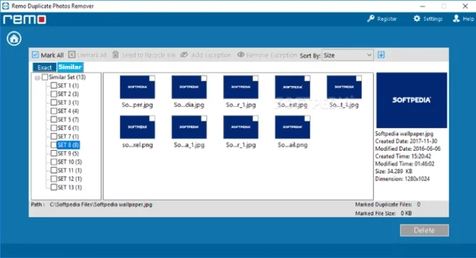Viewport: 476px width, 258px height.
Task: Check the SET 4 (4) checkbox
Action: tap(54, 111)
